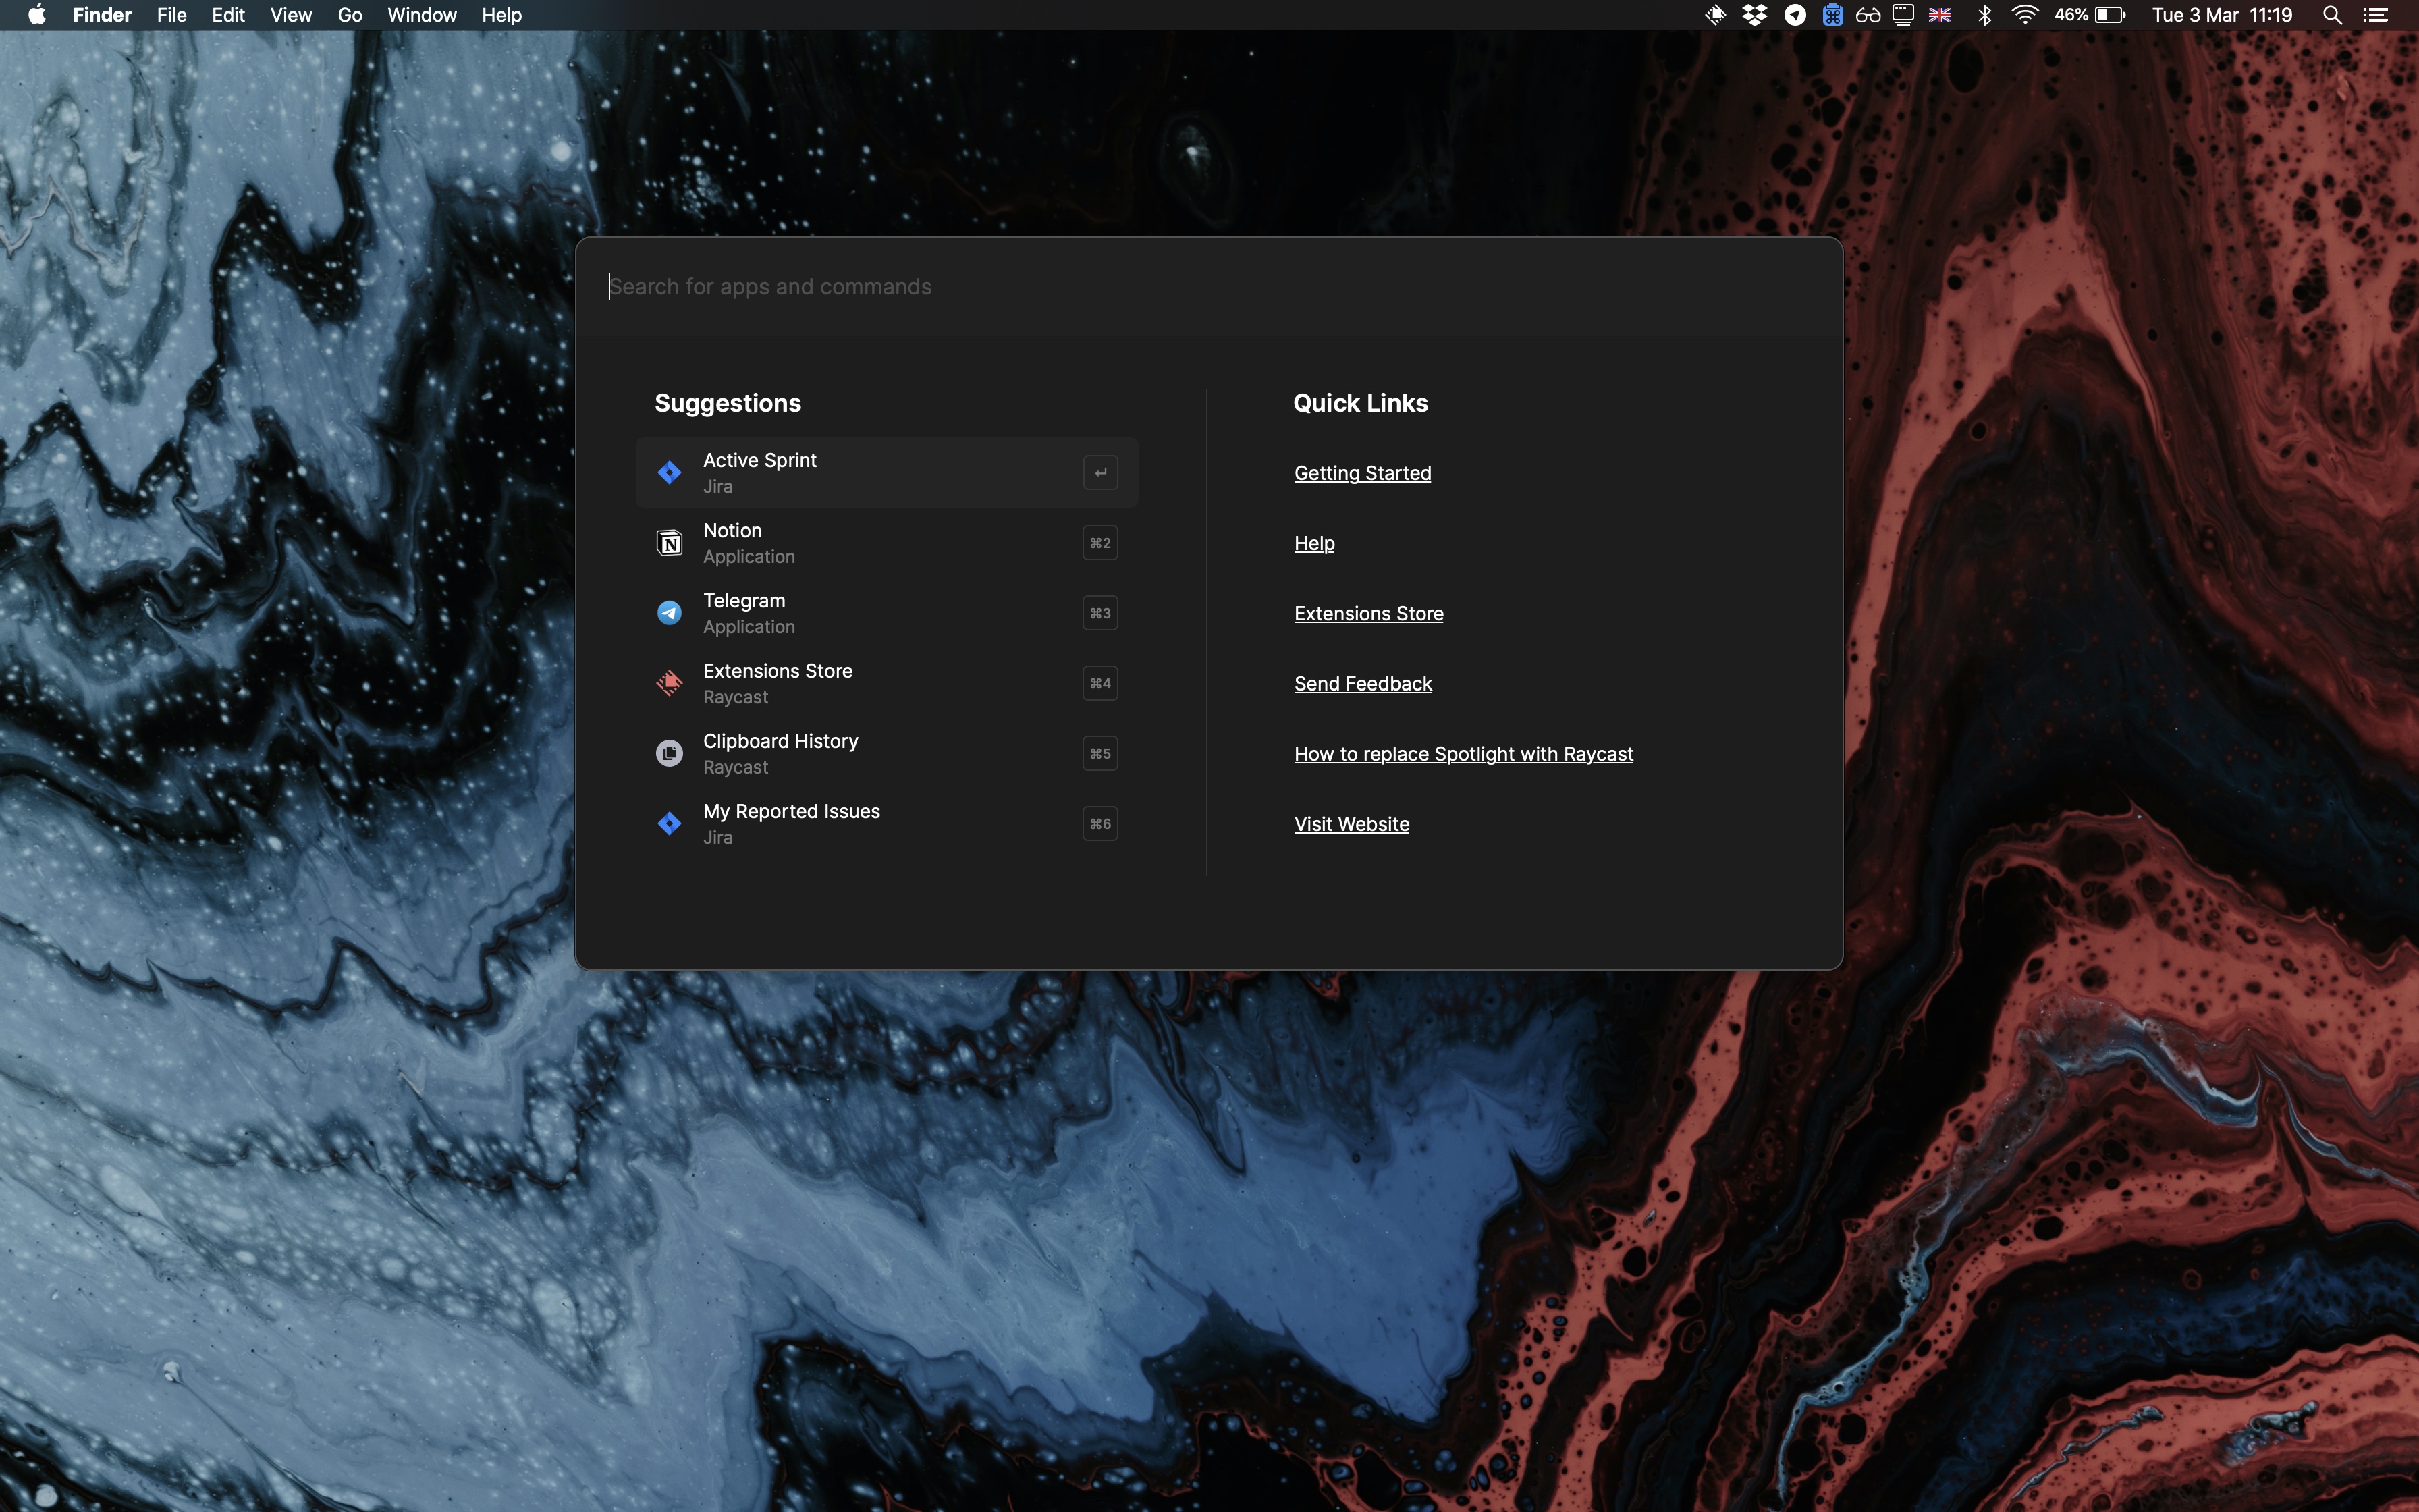
Task: Open the Window menu
Action: pyautogui.click(x=422, y=15)
